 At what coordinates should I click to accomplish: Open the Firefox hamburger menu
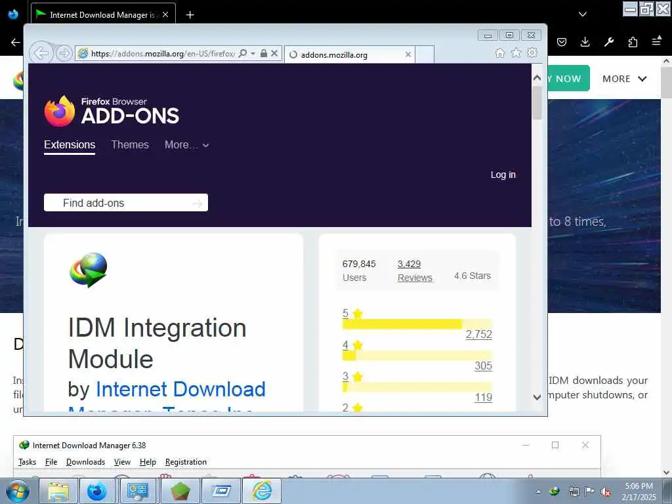(x=656, y=41)
